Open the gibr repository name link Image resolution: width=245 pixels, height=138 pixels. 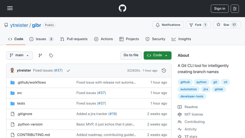(36, 25)
